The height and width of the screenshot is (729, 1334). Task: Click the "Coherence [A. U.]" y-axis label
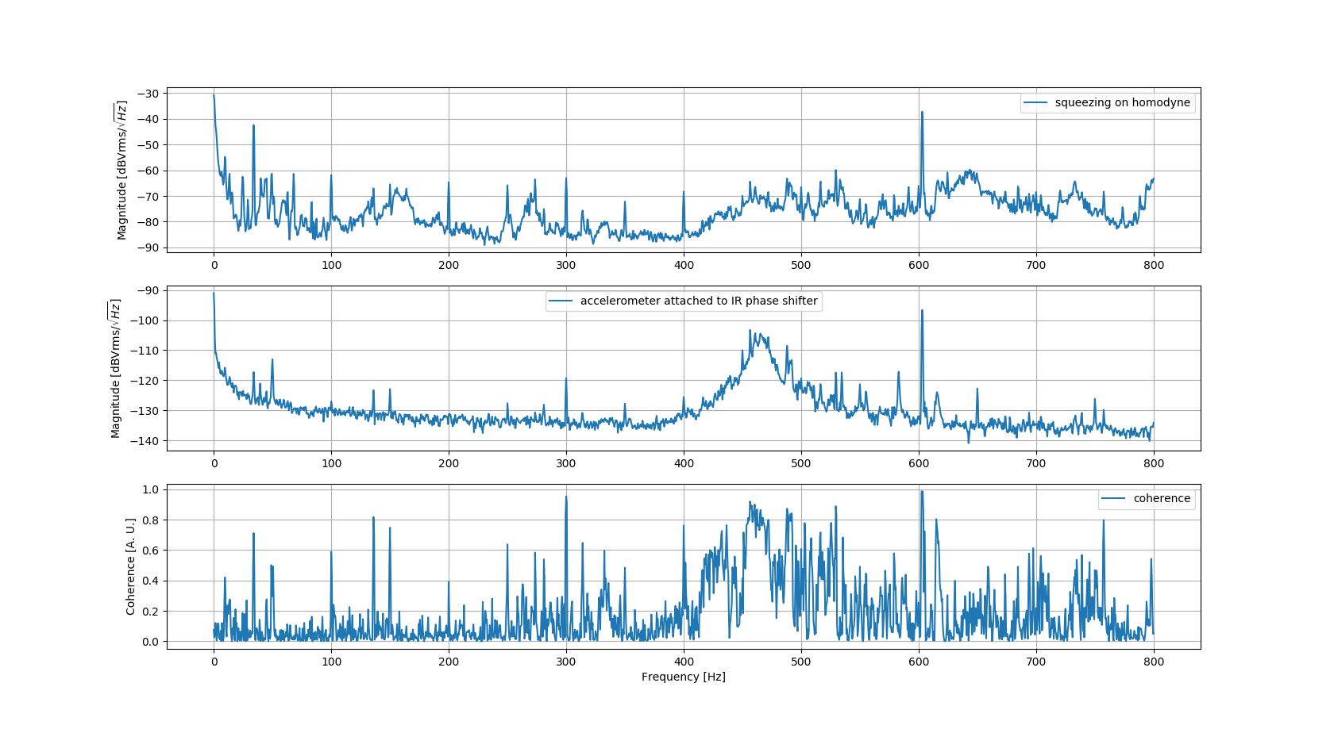coord(131,566)
